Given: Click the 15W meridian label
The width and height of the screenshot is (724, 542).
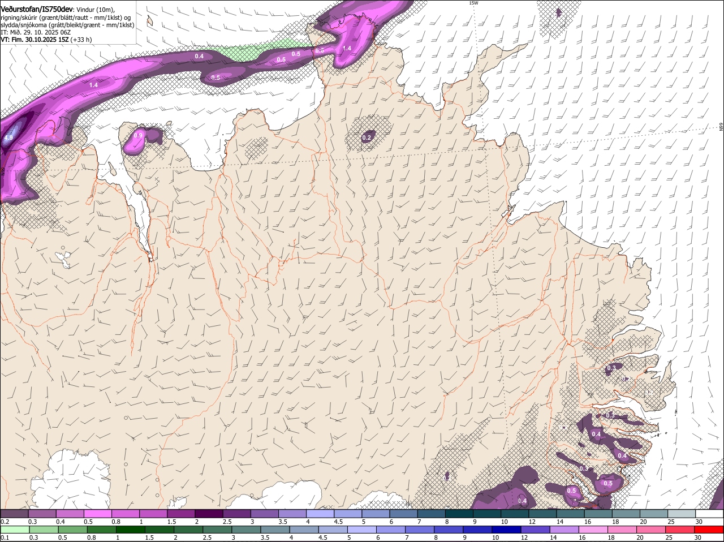Looking at the screenshot, I should [x=473, y=3].
